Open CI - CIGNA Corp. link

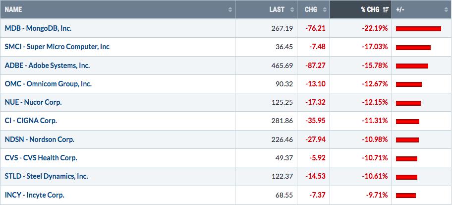coord(31,121)
